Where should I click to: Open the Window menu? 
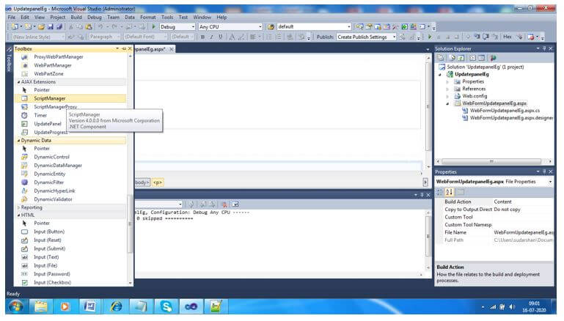point(202,17)
